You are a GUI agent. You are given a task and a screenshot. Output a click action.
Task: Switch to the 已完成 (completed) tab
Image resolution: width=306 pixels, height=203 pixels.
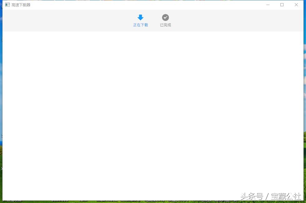[165, 21]
